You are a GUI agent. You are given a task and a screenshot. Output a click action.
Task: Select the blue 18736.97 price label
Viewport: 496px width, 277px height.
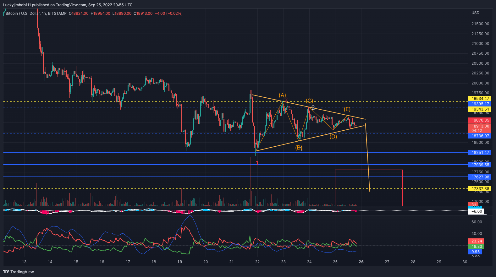480,136
